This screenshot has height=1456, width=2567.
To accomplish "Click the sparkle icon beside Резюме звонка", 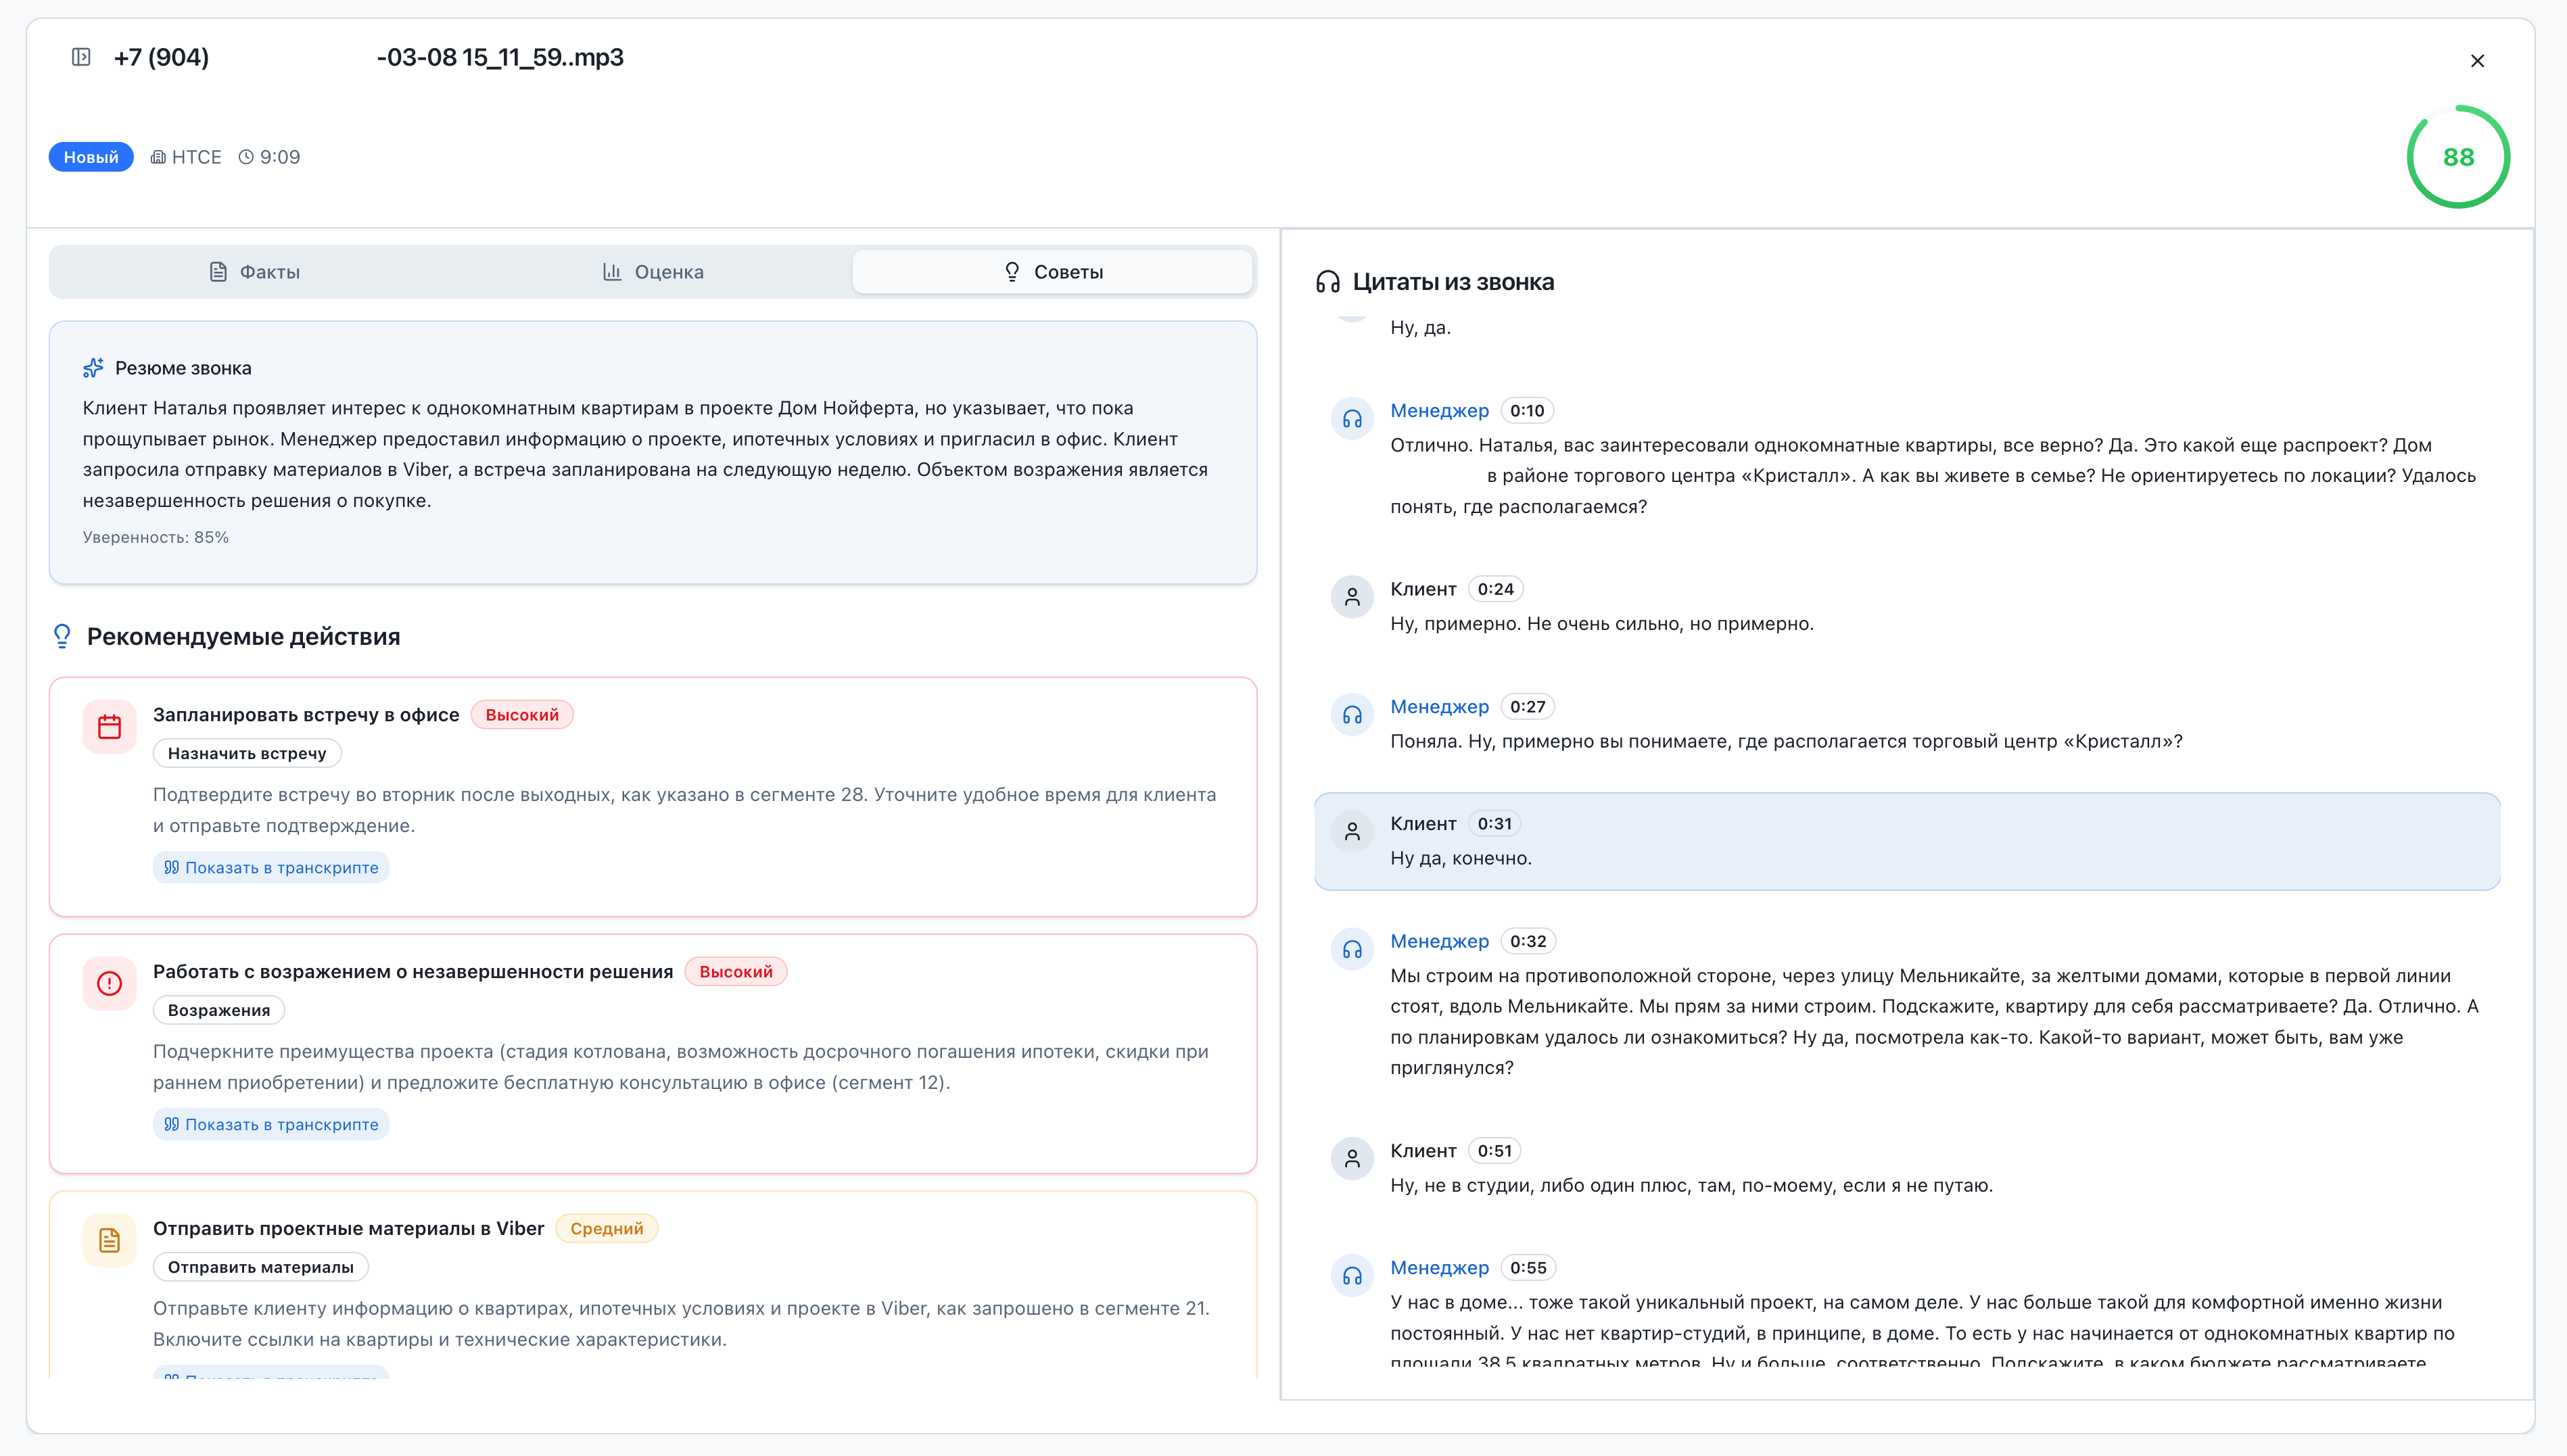I will click(93, 368).
